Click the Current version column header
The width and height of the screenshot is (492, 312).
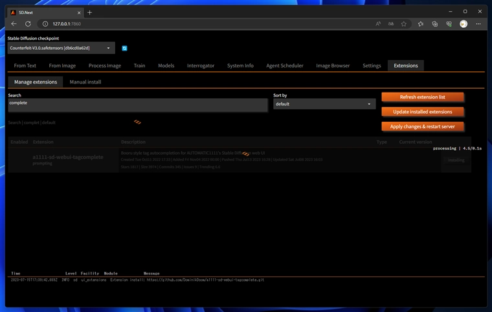click(x=416, y=142)
